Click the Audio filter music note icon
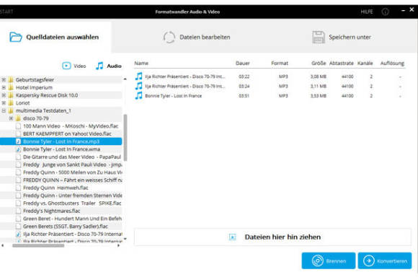 click(99, 66)
